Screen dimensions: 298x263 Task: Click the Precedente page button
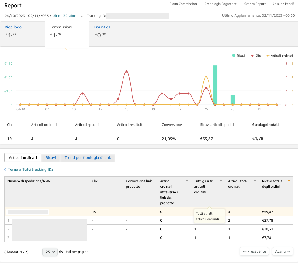(254, 251)
